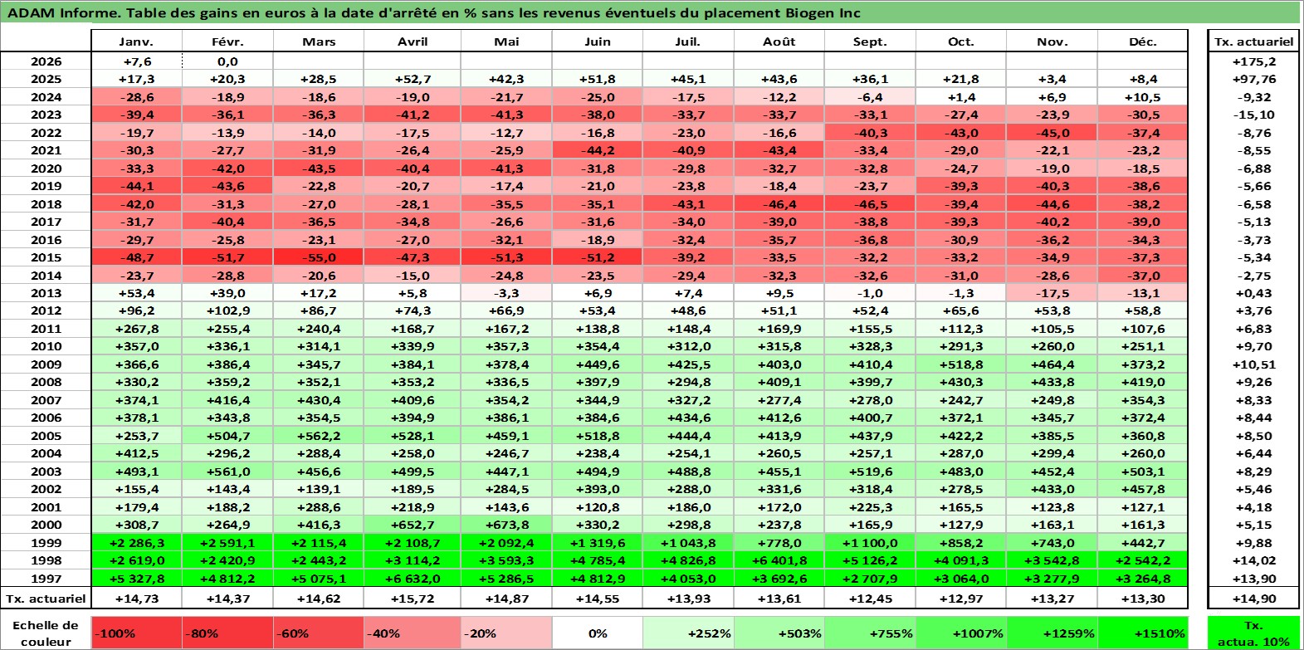Click the 2013 row label
This screenshot has width=1304, height=650.
[46, 293]
